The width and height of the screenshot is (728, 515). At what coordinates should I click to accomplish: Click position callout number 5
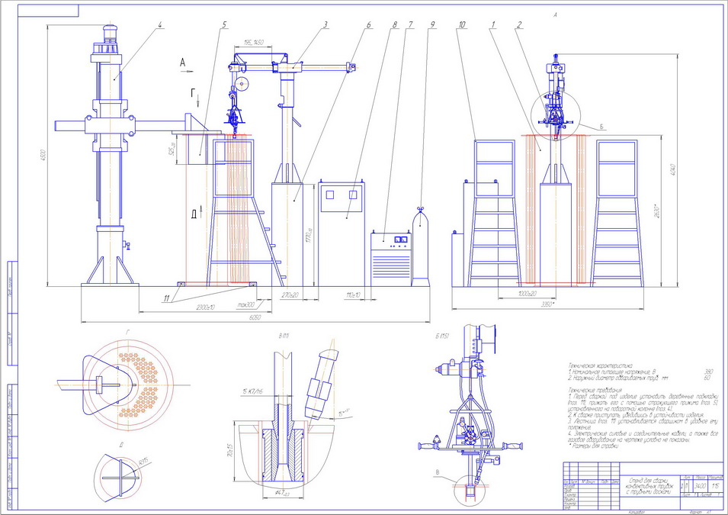pyautogui.click(x=224, y=24)
